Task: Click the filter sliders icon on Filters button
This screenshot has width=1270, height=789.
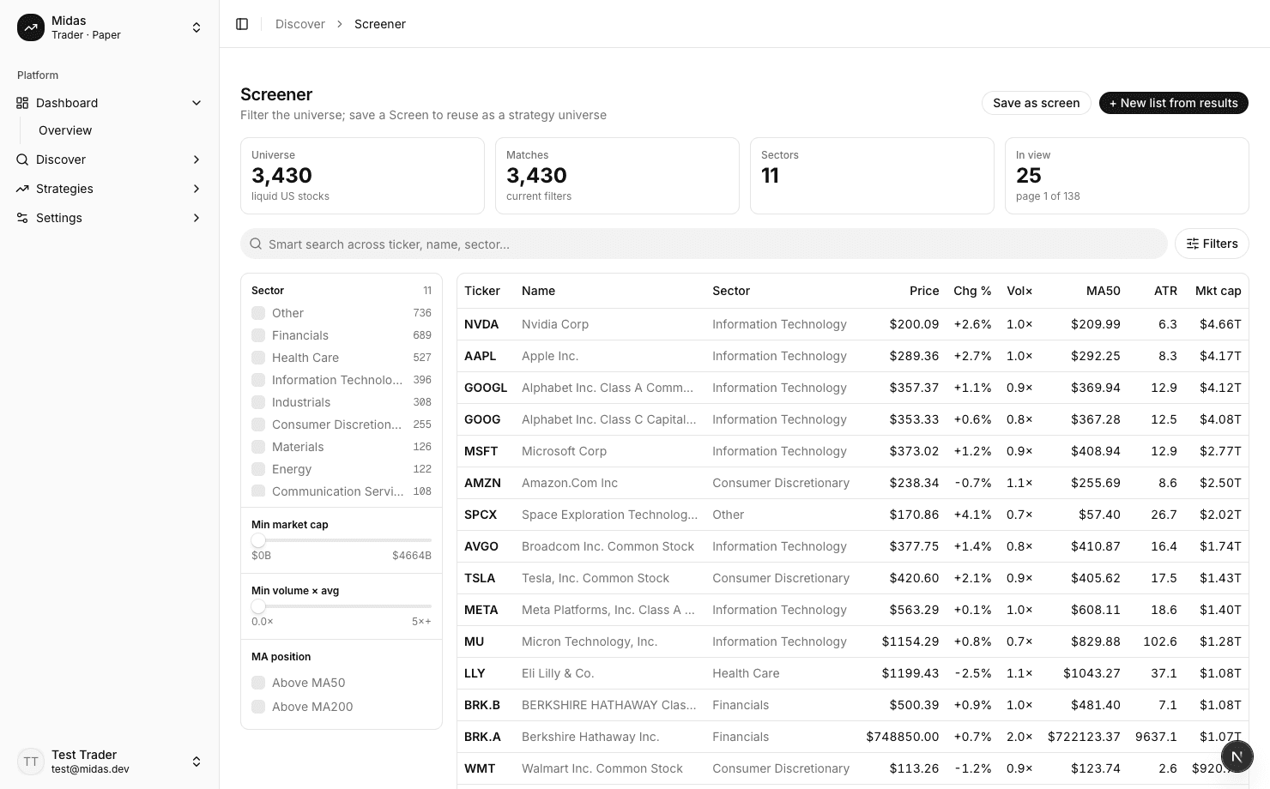Action: tap(1193, 244)
